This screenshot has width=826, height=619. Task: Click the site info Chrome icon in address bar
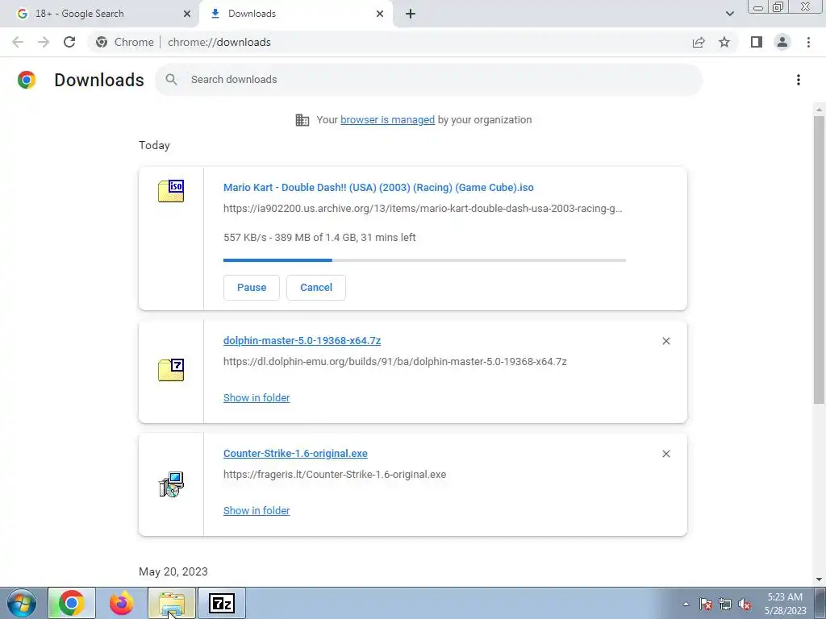(x=102, y=42)
